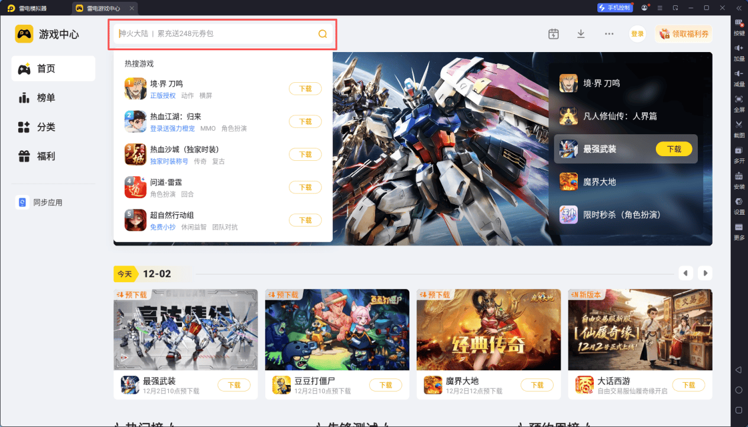Click the 登录 login button
The width and height of the screenshot is (748, 427).
(638, 34)
